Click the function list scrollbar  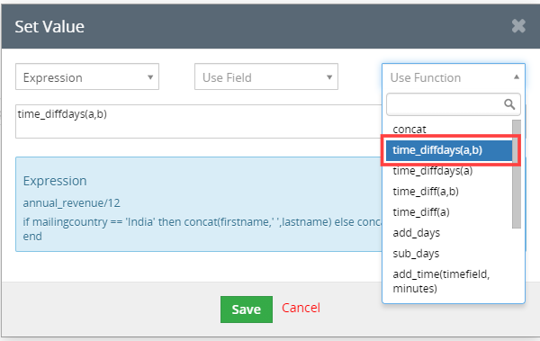pyautogui.click(x=517, y=174)
